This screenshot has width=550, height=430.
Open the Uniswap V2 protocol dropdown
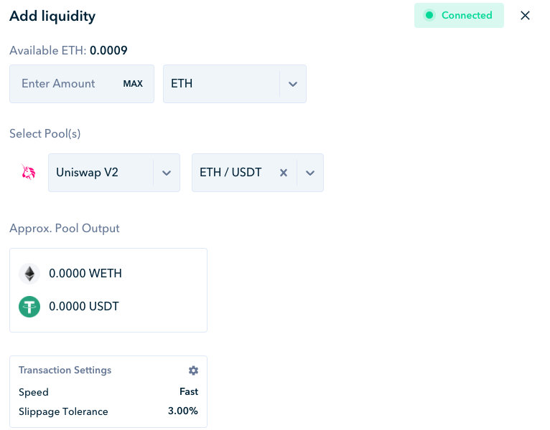167,173
